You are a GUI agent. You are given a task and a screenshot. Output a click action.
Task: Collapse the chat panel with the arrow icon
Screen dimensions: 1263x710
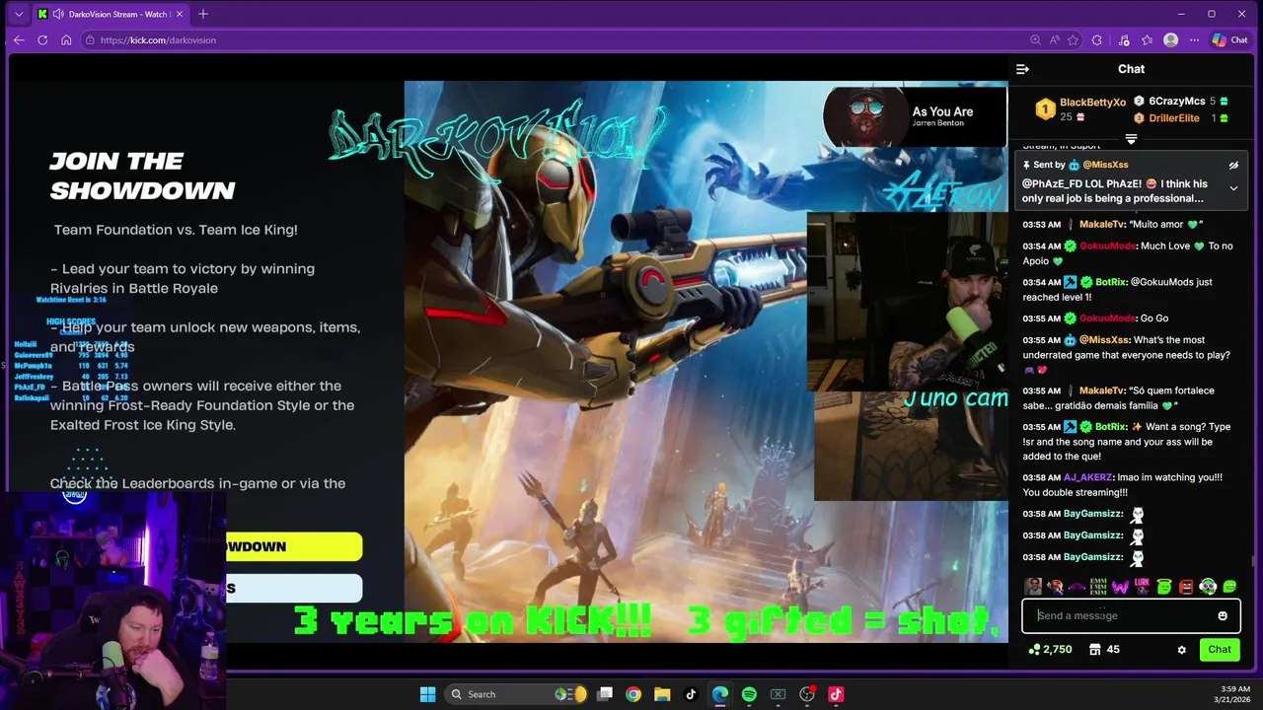(x=1022, y=69)
